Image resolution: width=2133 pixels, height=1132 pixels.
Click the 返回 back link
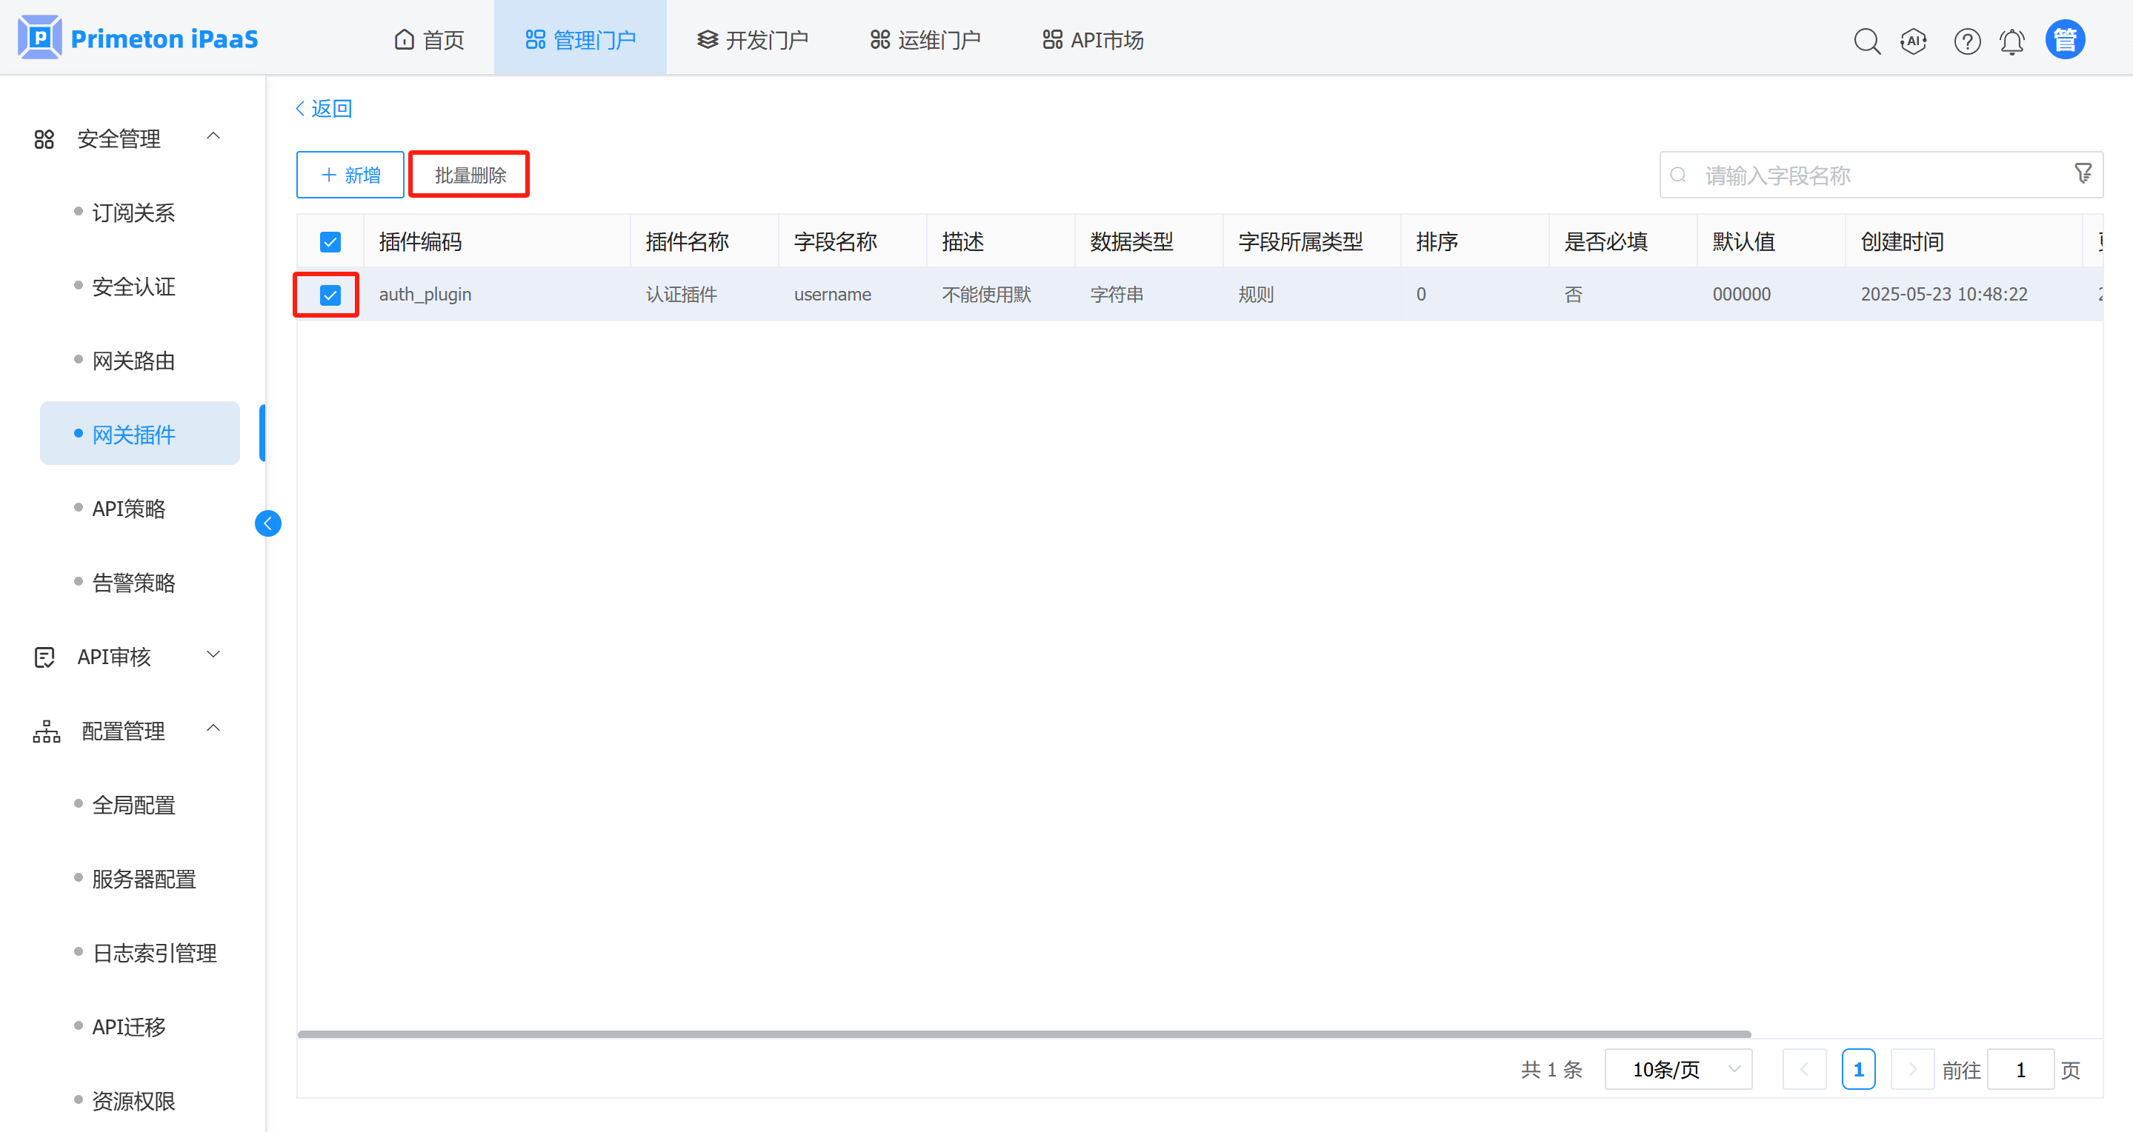click(325, 108)
